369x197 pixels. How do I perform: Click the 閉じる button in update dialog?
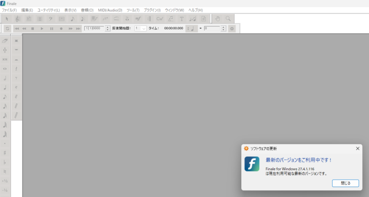pos(345,183)
